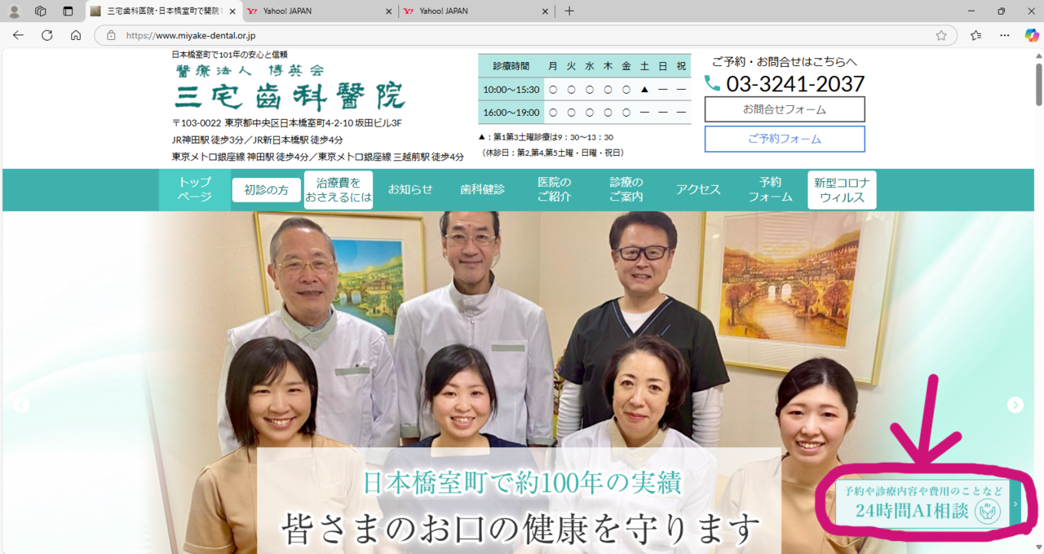The height and width of the screenshot is (554, 1044).
Task: Select the 初診の方 navigation button
Action: coord(267,190)
